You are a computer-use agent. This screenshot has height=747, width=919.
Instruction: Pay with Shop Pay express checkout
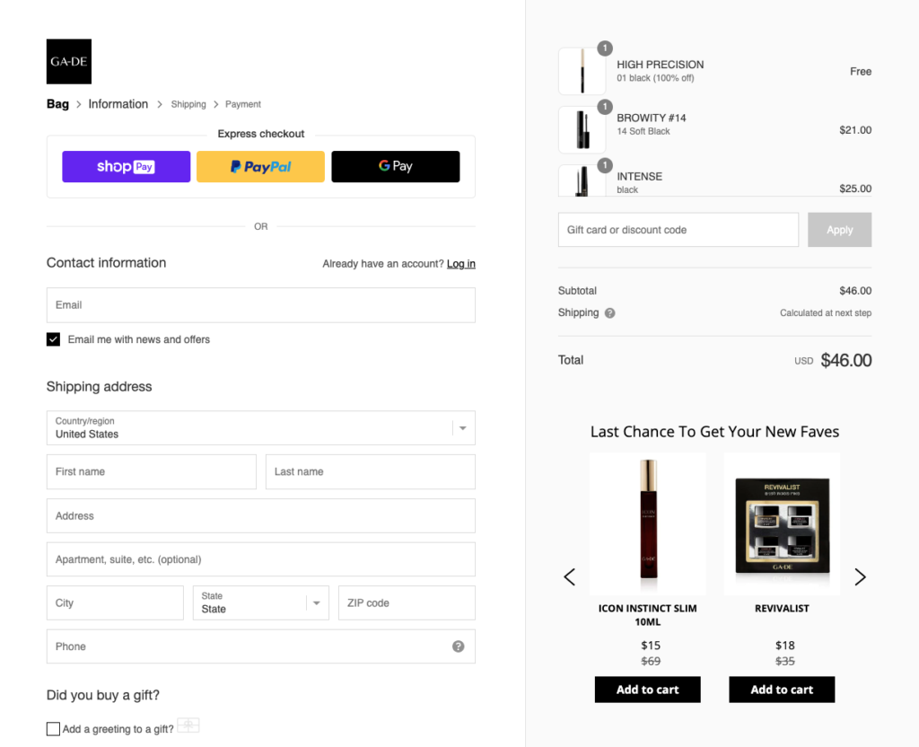tap(126, 167)
